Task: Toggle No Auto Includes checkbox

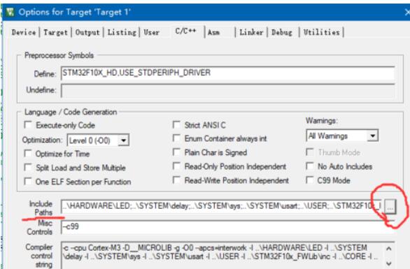Action: click(310, 166)
